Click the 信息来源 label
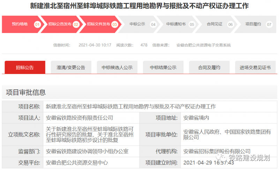 [161, 45]
